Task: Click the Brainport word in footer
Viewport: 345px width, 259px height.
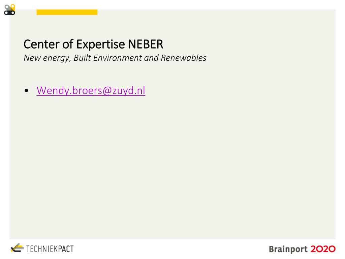Action: pyautogui.click(x=288, y=249)
